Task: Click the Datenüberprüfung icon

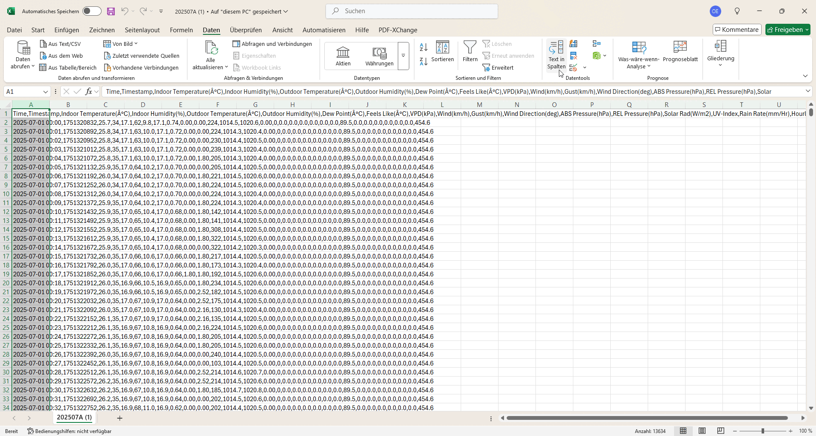Action: coord(573,68)
